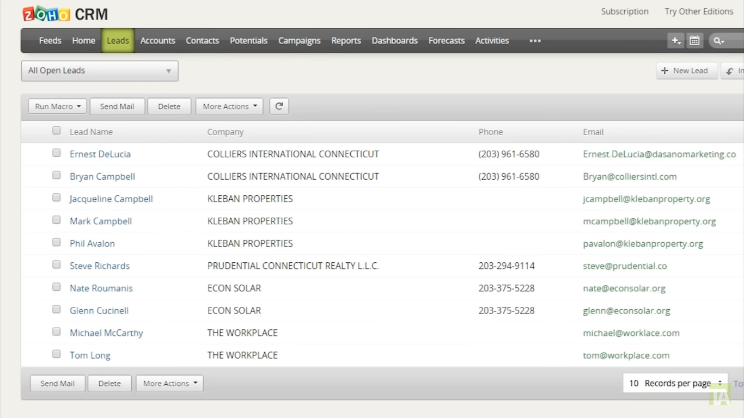Go to the Reports tab
Image resolution: width=744 pixels, height=418 pixels.
[x=346, y=41]
